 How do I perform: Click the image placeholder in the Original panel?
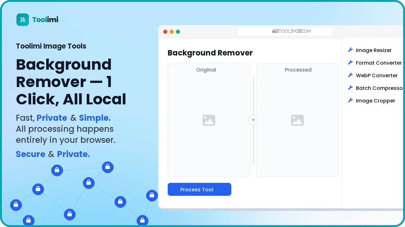click(209, 120)
